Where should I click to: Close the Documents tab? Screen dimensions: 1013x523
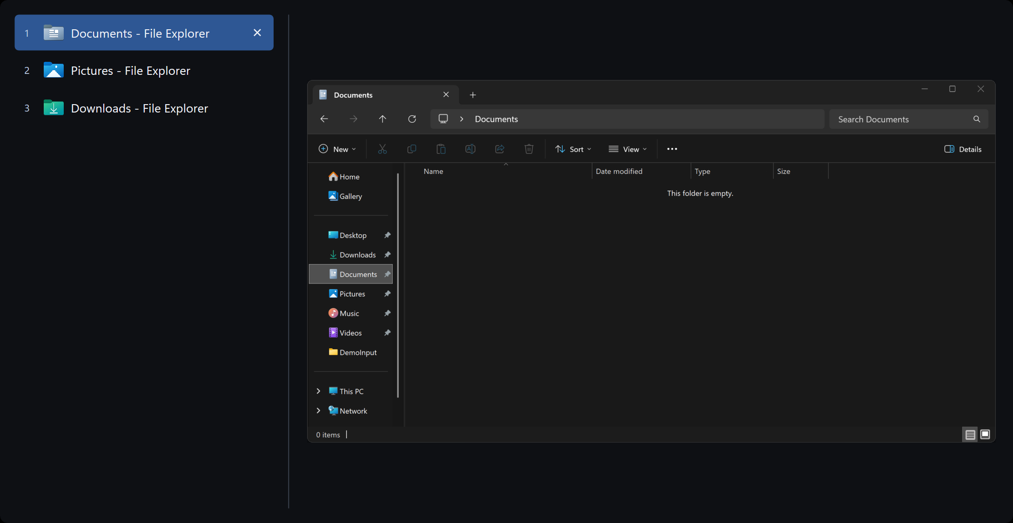(446, 95)
